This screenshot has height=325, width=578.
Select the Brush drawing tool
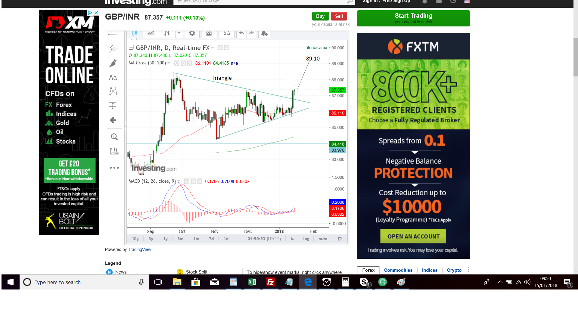113,63
